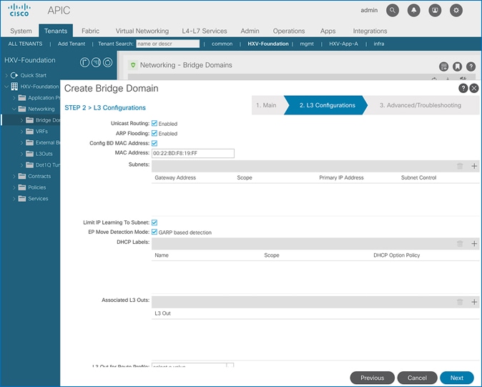This screenshot has width=482, height=387.
Task: Delete DHCP label with trash icon
Action: click(x=460, y=244)
